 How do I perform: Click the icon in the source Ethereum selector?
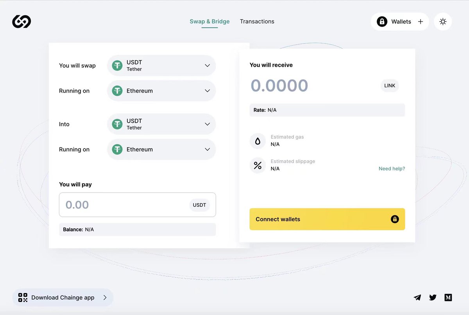[x=117, y=91]
